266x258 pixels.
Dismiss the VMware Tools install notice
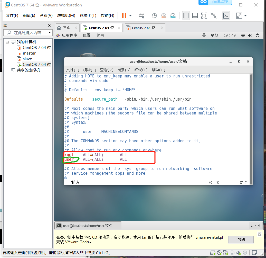[x=259, y=234]
